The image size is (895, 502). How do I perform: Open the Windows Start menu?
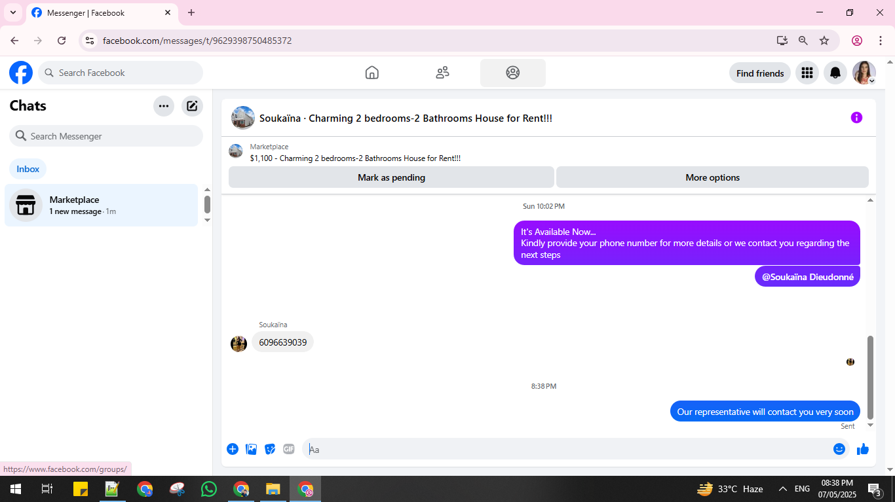pyautogui.click(x=16, y=489)
